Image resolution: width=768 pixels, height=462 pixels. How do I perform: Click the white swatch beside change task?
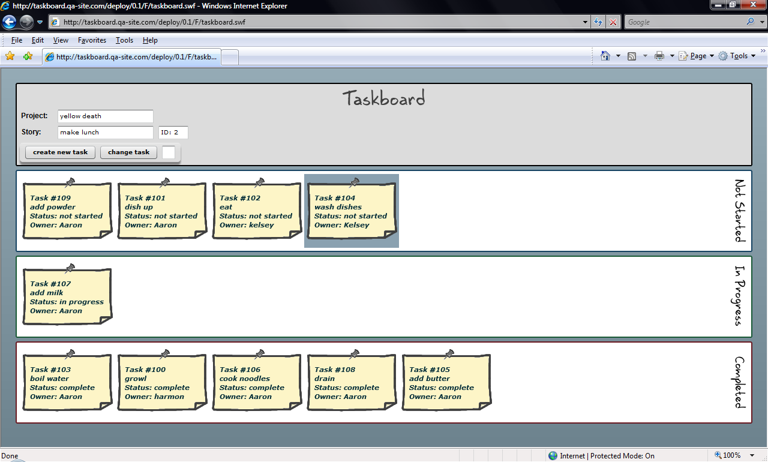tap(169, 152)
